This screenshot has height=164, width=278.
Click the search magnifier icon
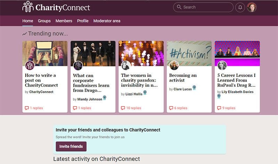coord(179,7)
